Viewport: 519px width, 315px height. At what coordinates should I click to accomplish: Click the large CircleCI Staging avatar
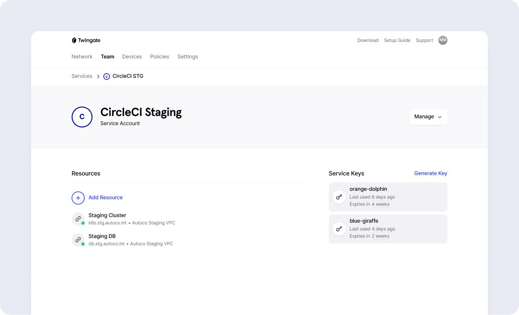(82, 117)
